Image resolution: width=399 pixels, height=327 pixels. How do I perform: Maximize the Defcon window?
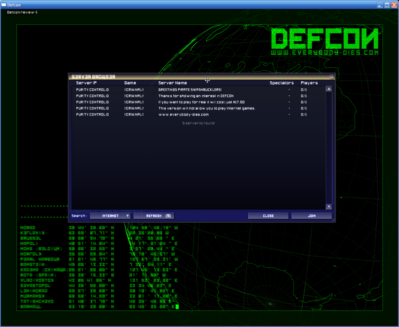[387, 5]
